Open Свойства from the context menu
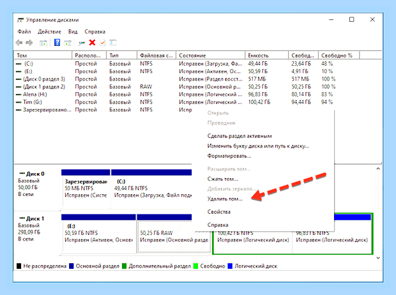Viewport: 396px width, 295px height. 218,212
